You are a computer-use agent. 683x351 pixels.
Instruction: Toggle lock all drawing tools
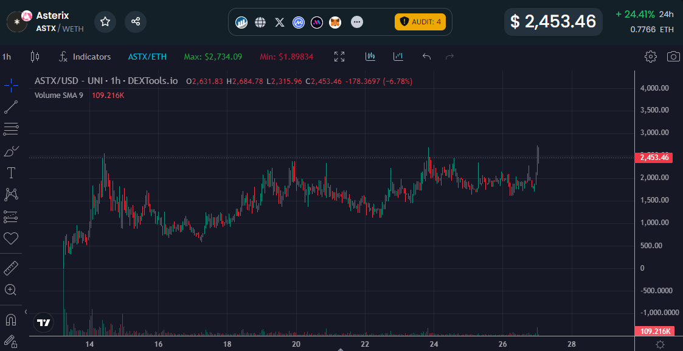pyautogui.click(x=11, y=341)
